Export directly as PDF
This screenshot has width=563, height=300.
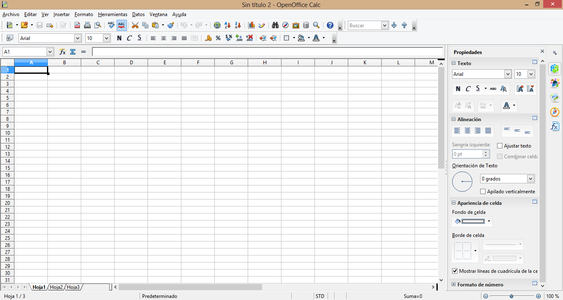pyautogui.click(x=77, y=25)
